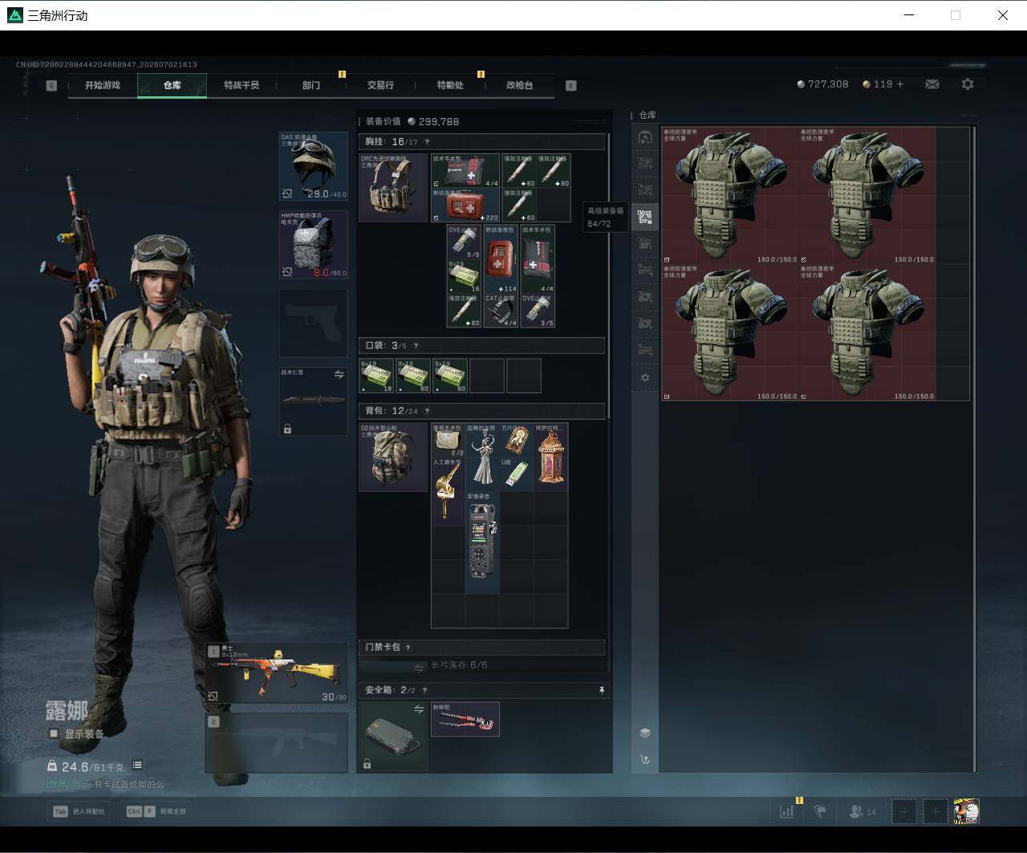Viewport: 1027px width, 853px height.
Task: Click the empty fifth pocket slot
Action: point(524,376)
